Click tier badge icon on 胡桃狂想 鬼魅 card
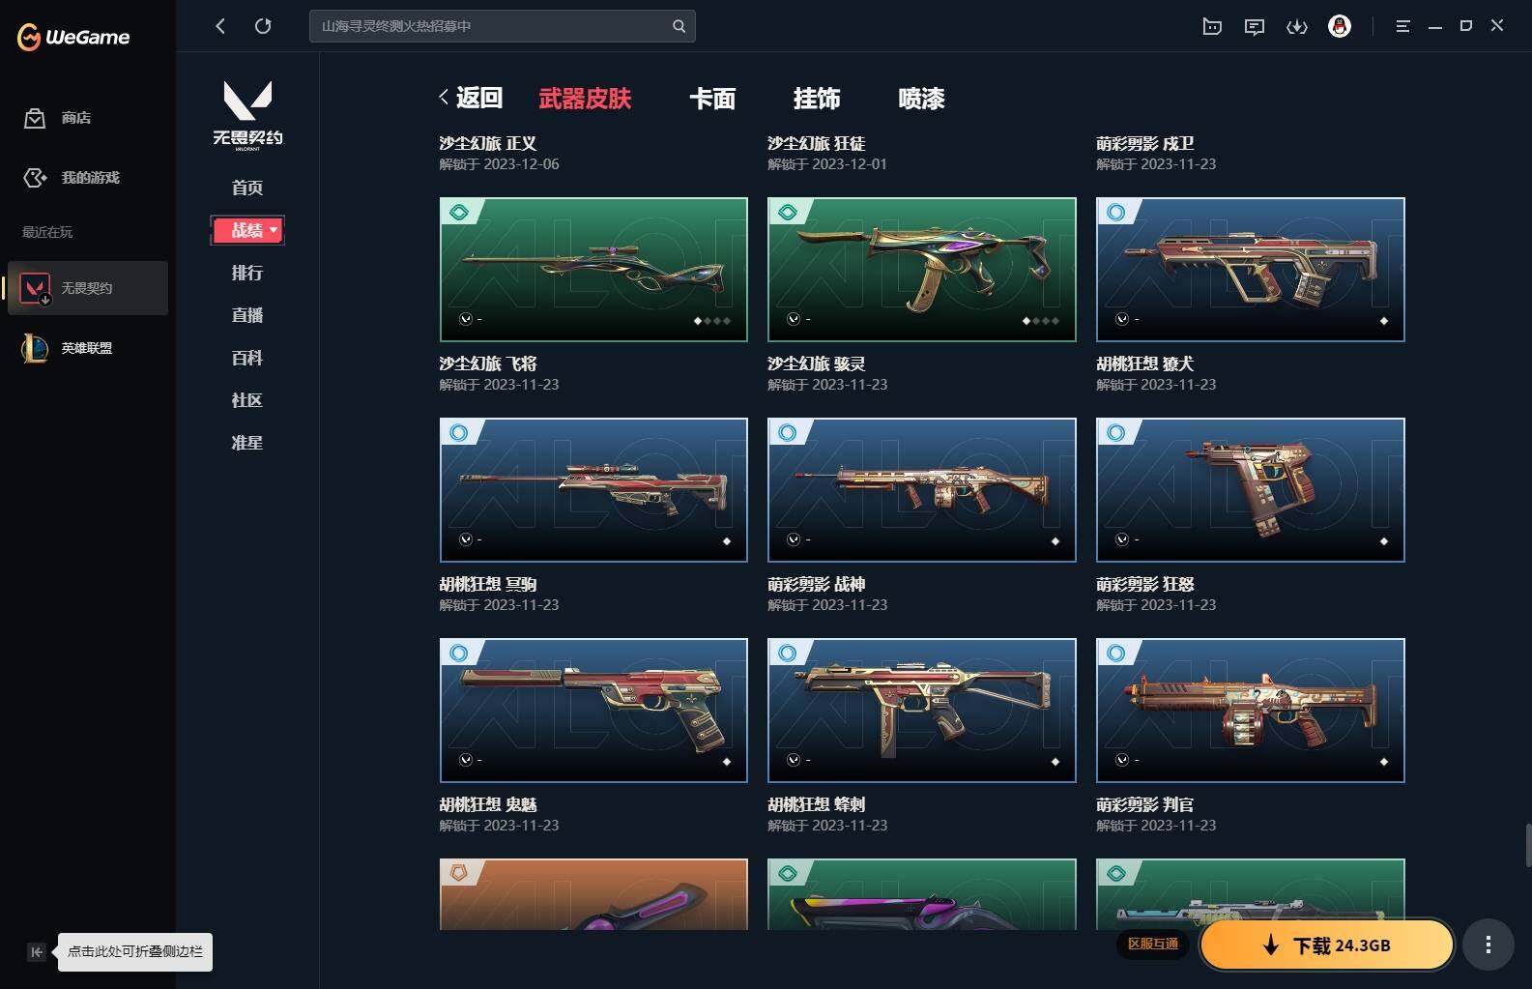Viewport: 1532px width, 989px height. click(460, 654)
